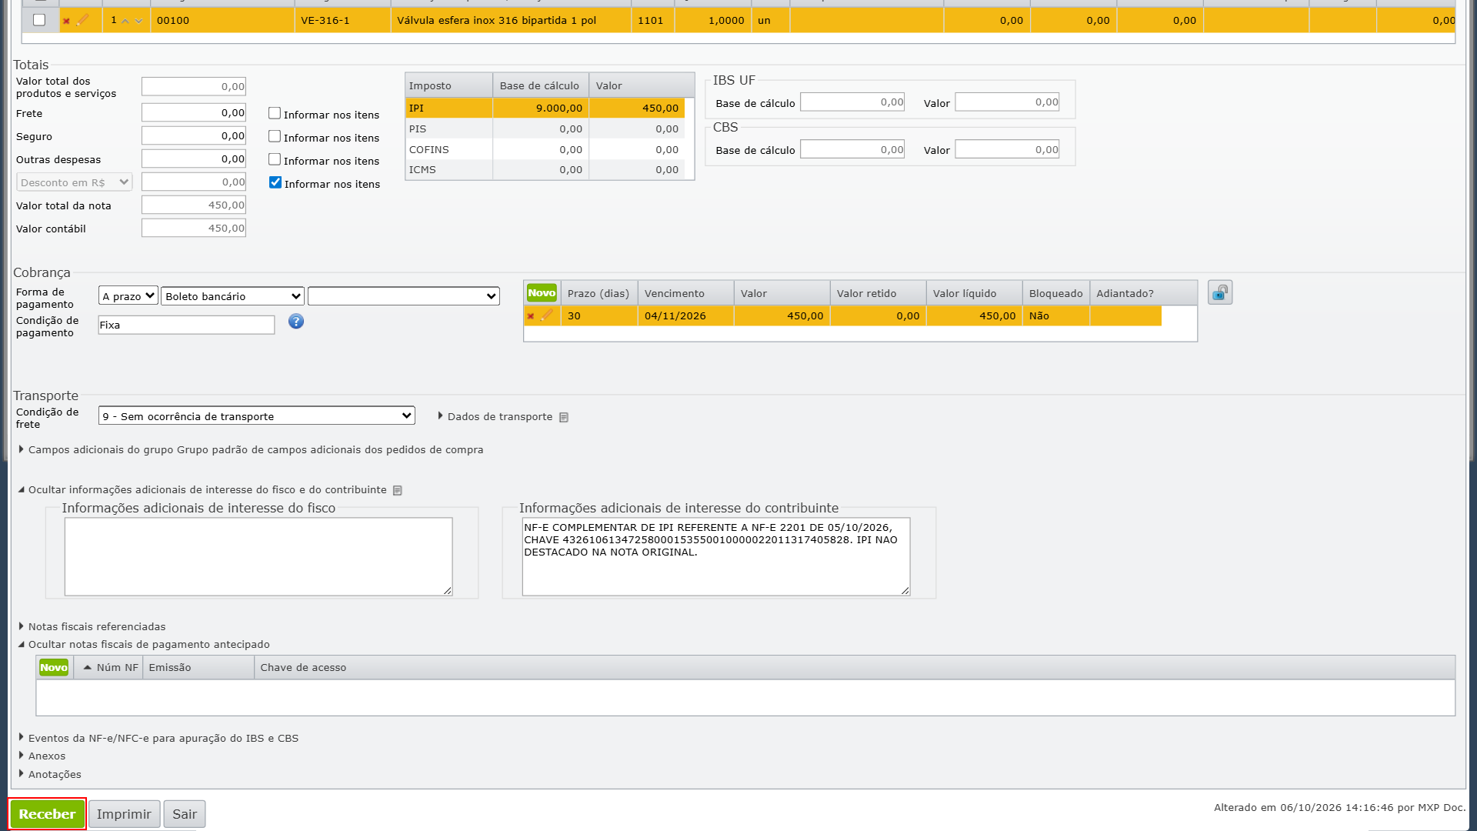
Task: Open the Boleto bancário dropdown
Action: tap(233, 296)
